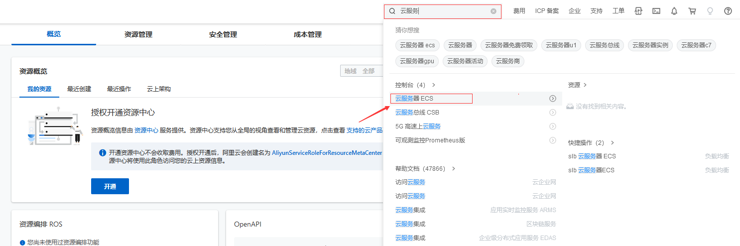The image size is (740, 246).
Task: Switch to the 概览 tab
Action: click(54, 34)
